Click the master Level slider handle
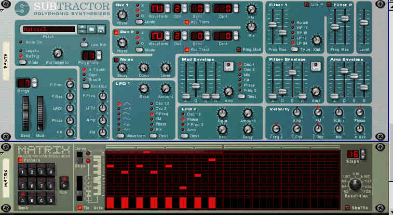The image size is (393, 215). pyautogui.click(x=364, y=23)
